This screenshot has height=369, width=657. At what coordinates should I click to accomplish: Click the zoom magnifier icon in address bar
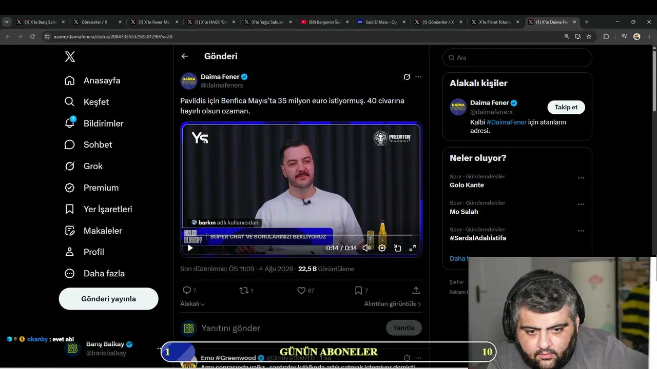[x=567, y=36]
